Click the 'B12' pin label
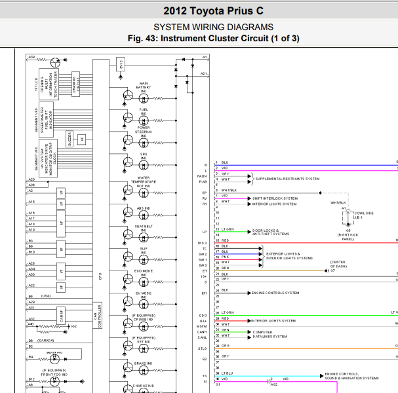 tap(31, 379)
